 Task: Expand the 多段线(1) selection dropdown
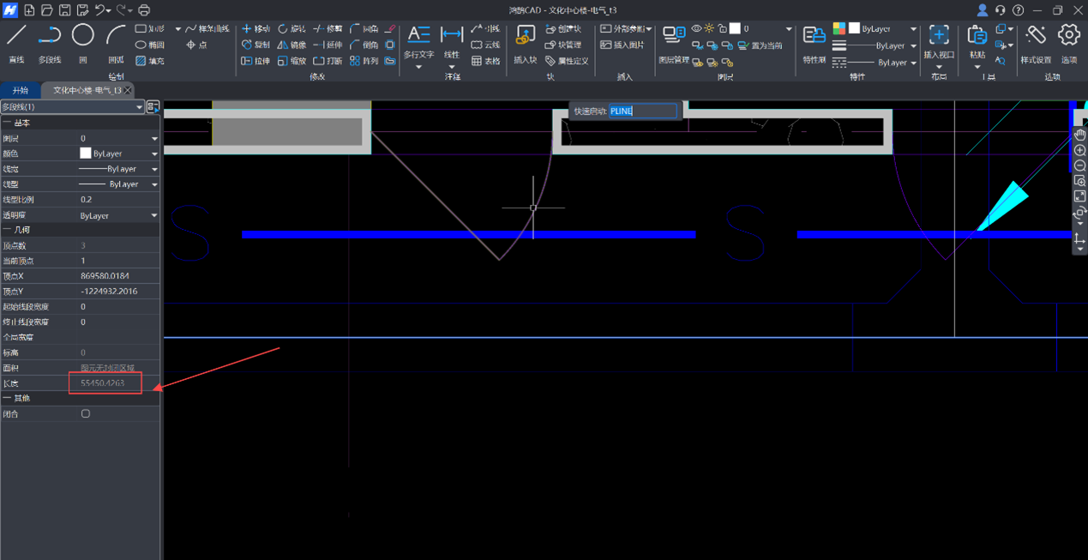tap(139, 107)
